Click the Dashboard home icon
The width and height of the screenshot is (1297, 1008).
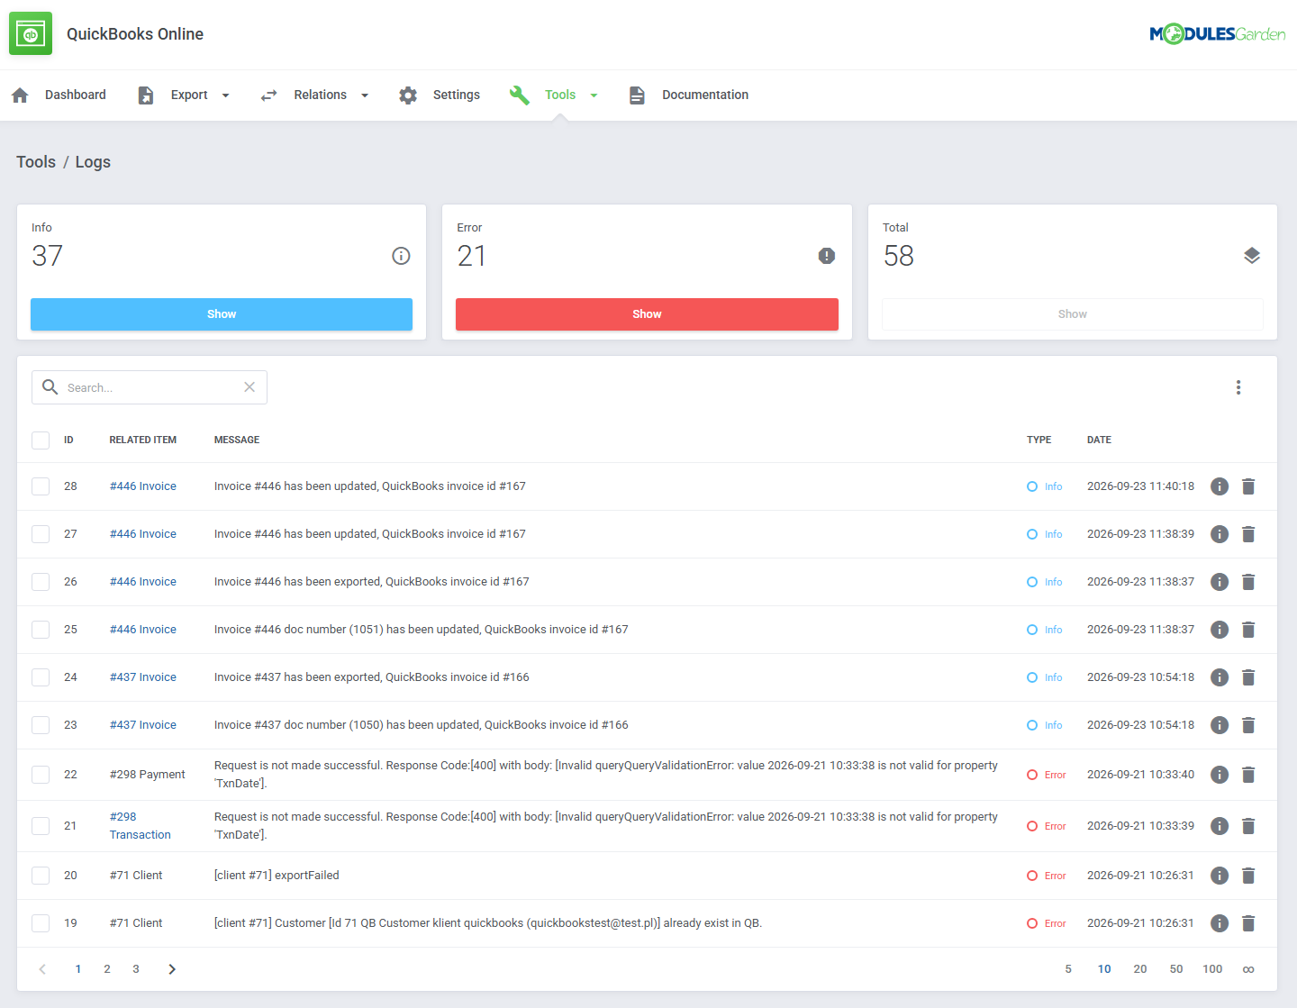point(20,95)
